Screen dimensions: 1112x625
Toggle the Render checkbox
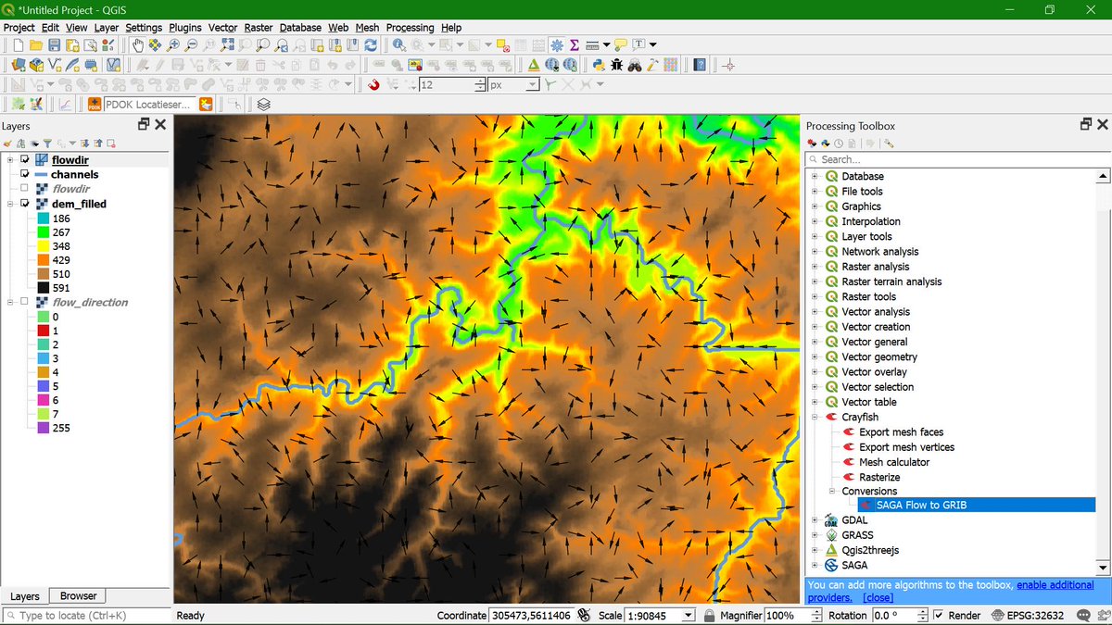940,616
